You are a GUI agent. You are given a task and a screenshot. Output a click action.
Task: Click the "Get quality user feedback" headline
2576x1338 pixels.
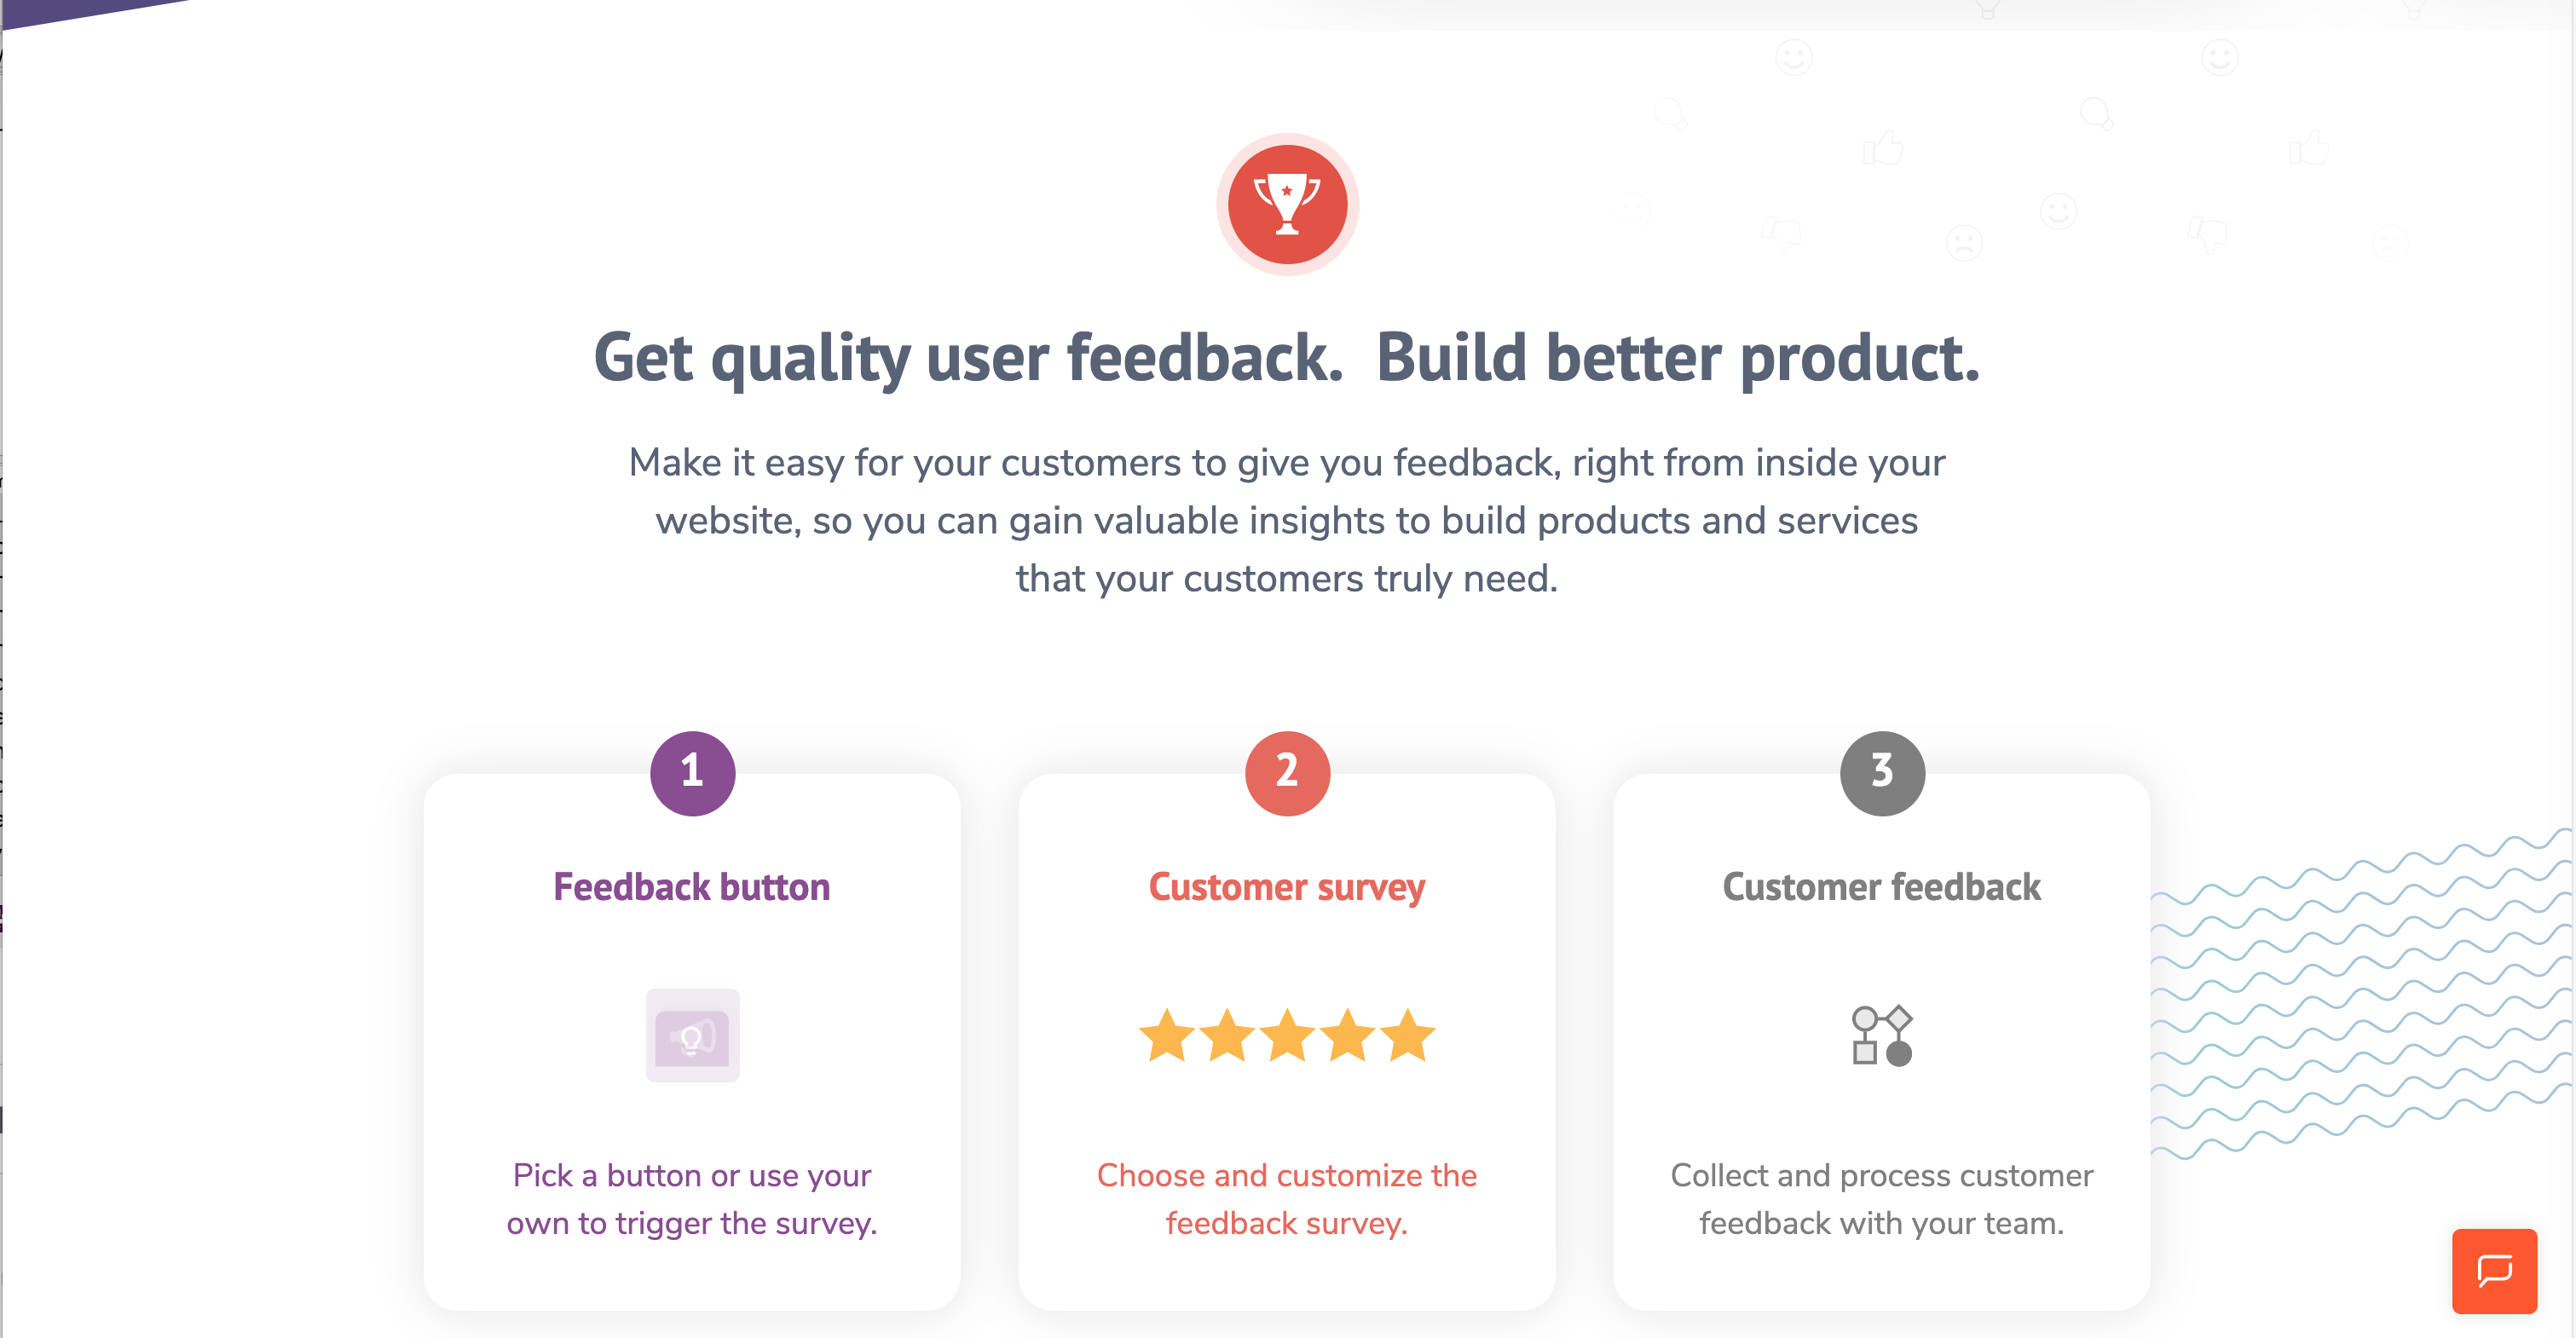[x=1287, y=357]
